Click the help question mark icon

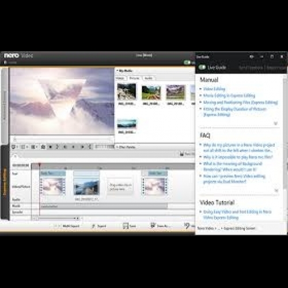point(187,226)
